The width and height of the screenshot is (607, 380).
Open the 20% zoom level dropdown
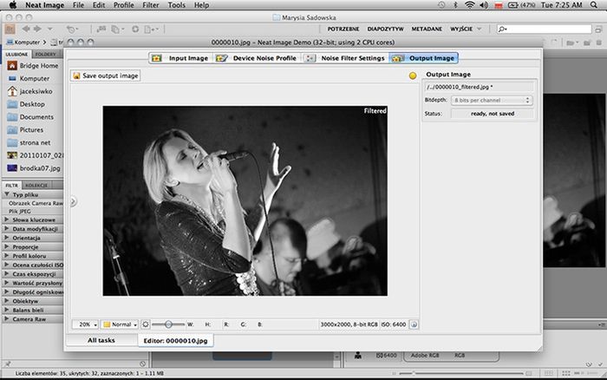pos(85,324)
